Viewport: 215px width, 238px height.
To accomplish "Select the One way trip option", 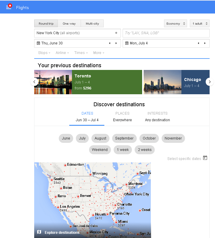I will click(69, 23).
